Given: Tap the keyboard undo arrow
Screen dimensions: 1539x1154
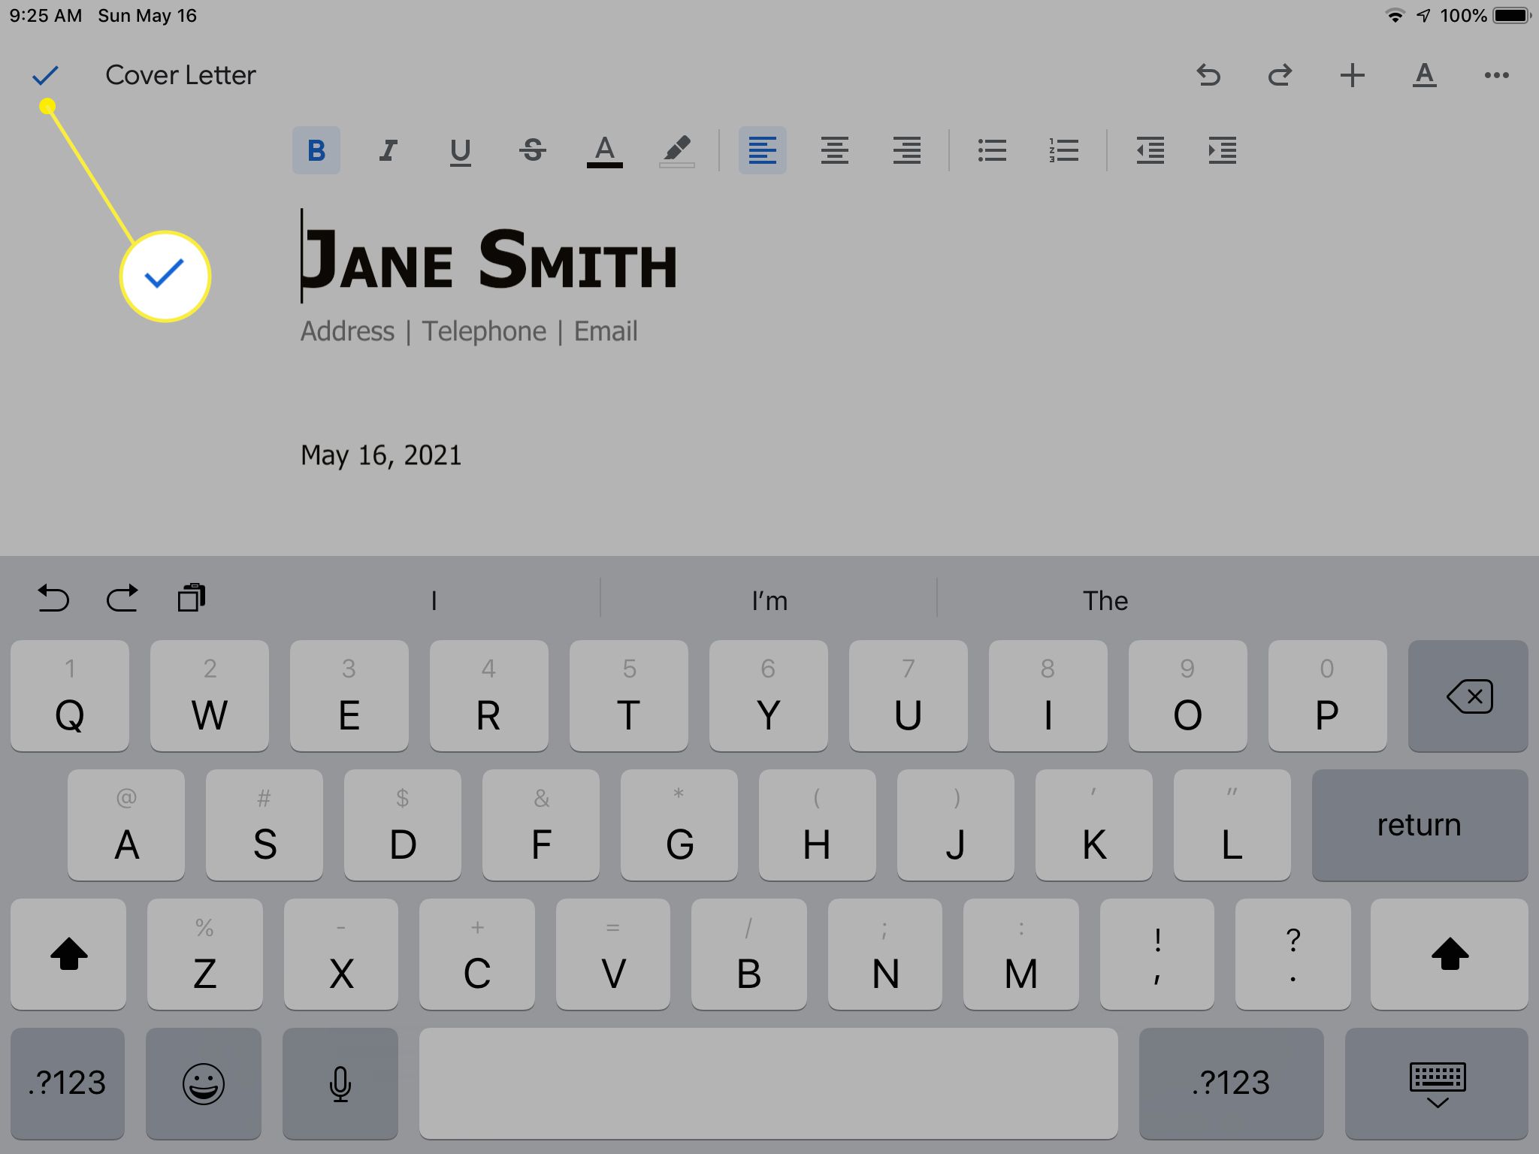Looking at the screenshot, I should click(x=53, y=599).
